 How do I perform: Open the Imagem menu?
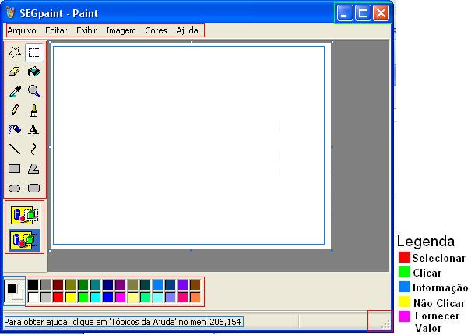pyautogui.click(x=121, y=30)
